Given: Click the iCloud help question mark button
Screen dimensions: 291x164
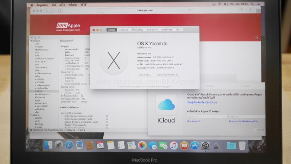Looking at the screenshot, I should pyautogui.click(x=153, y=129).
